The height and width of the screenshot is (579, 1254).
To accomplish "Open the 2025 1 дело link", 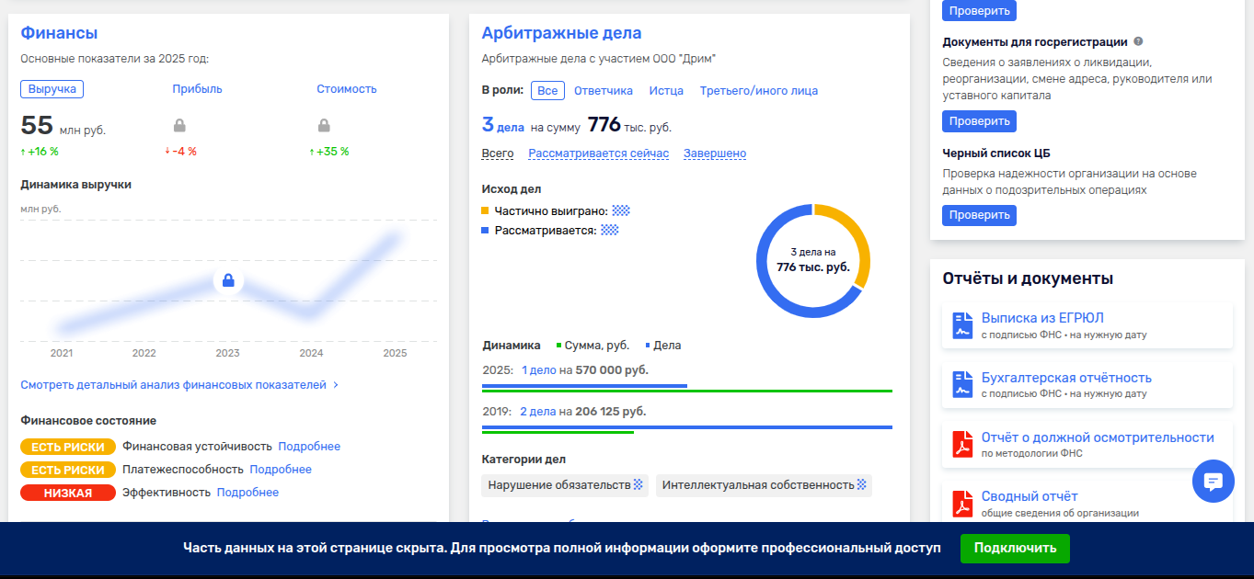I will (539, 369).
